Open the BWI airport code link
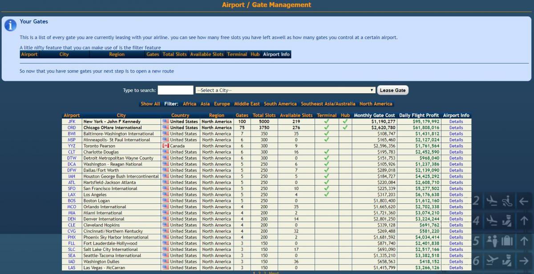The width and height of the screenshot is (534, 274). point(72,134)
